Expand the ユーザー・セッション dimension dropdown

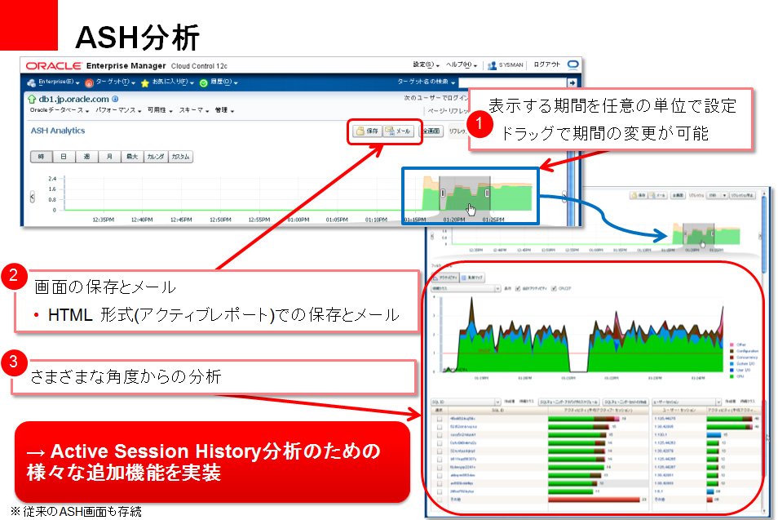[x=718, y=402]
